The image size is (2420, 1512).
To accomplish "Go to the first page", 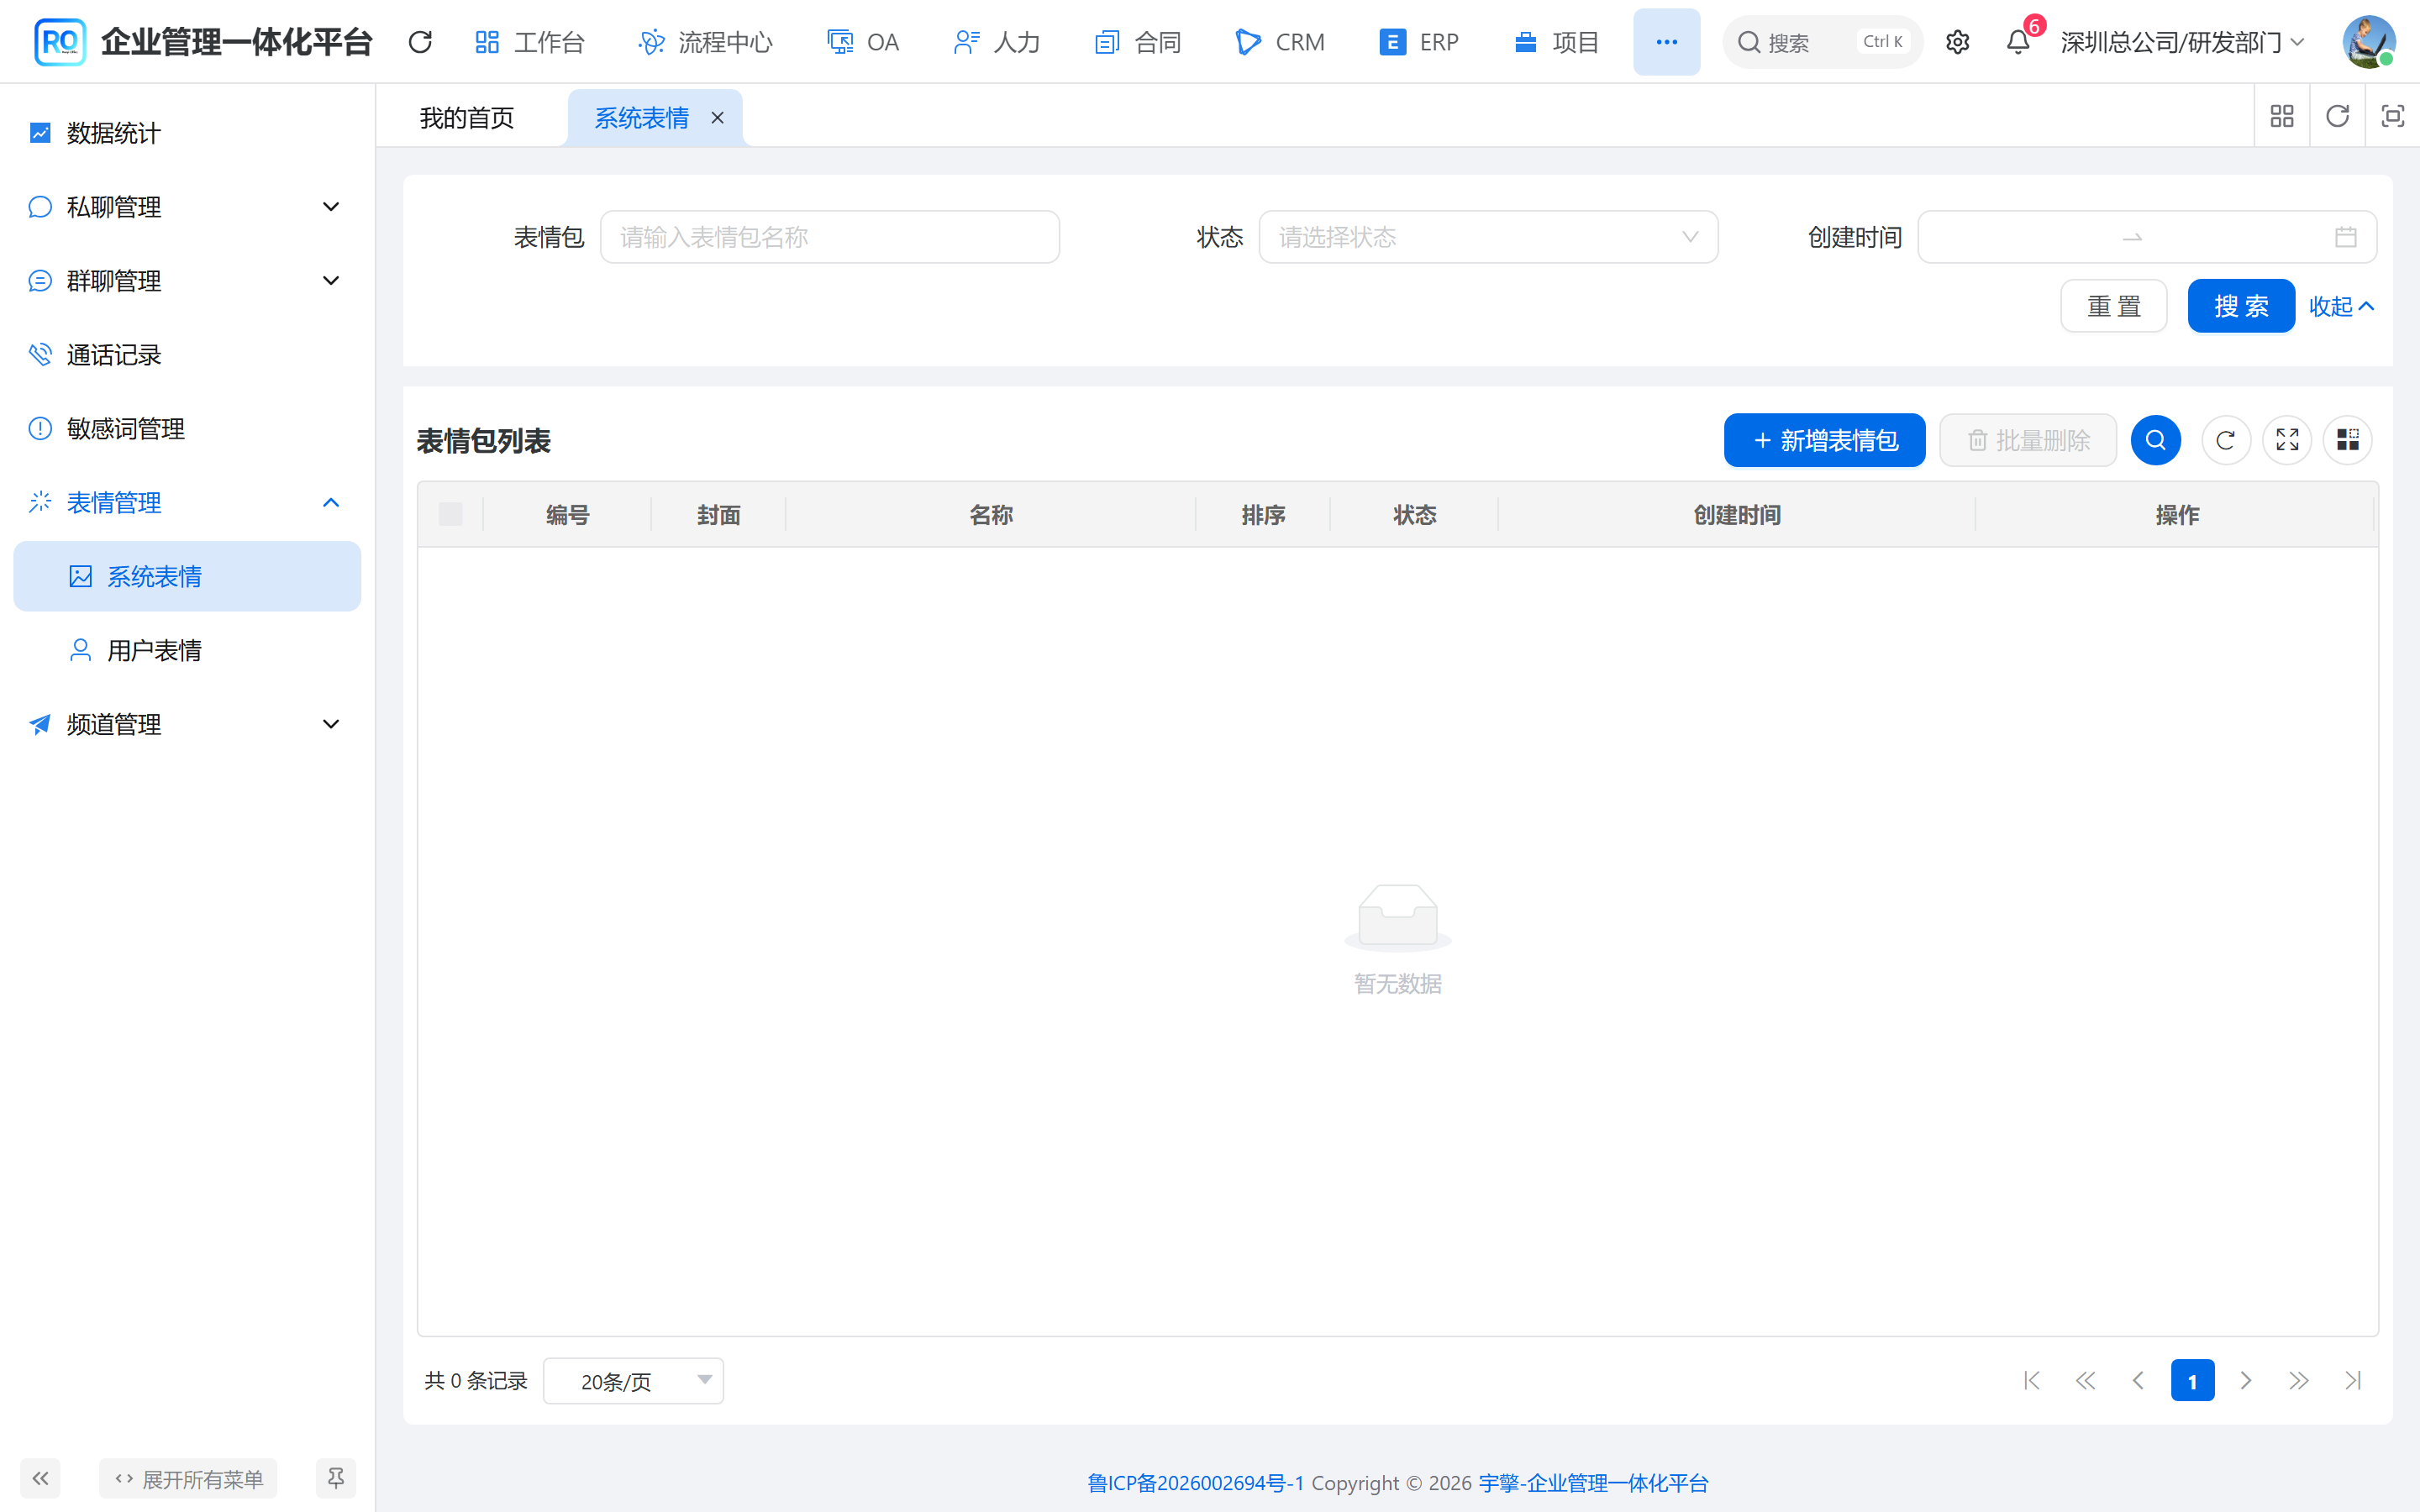I will click(2031, 1381).
